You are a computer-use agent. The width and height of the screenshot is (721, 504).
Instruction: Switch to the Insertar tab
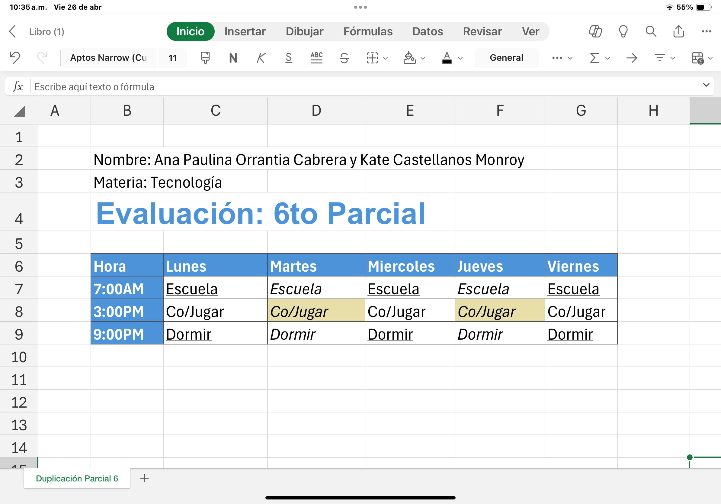point(245,31)
